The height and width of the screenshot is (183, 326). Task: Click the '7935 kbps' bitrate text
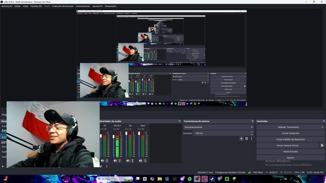point(258,172)
